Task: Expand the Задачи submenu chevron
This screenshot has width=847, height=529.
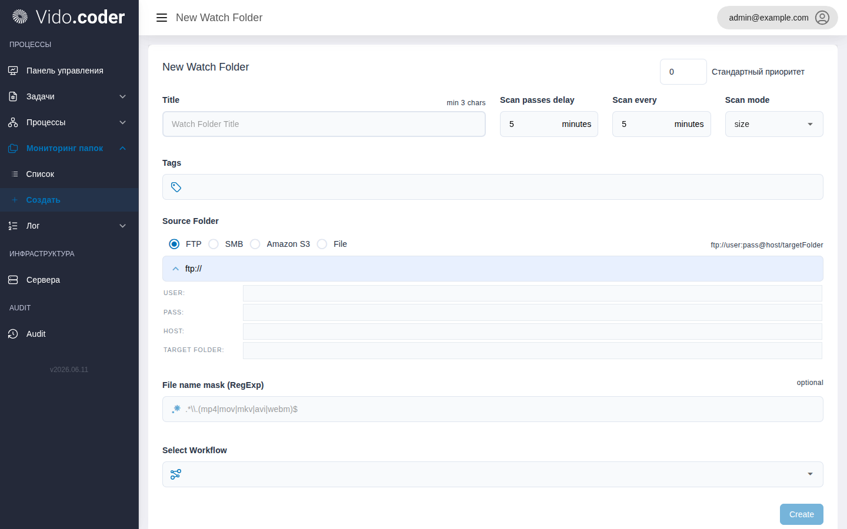Action: click(x=123, y=96)
